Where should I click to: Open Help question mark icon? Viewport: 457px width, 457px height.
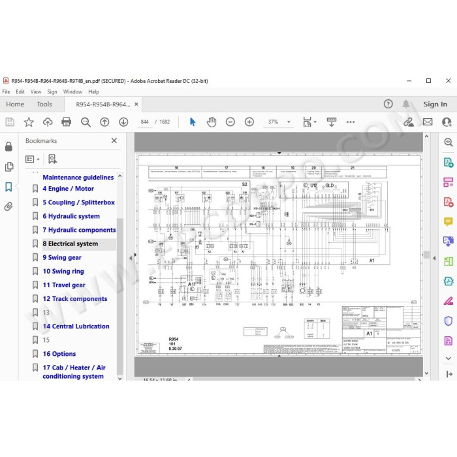click(x=388, y=104)
